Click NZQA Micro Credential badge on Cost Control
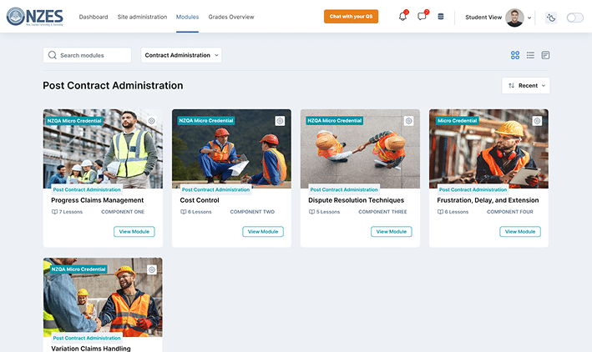This screenshot has width=592, height=352. coord(206,121)
